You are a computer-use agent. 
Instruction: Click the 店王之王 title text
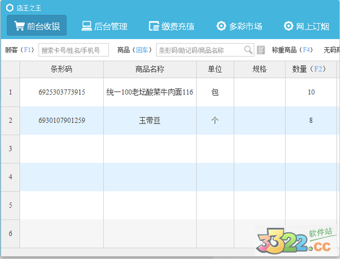(29, 8)
